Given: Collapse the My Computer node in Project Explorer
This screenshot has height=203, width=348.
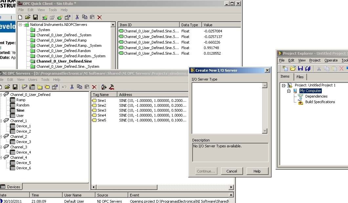Looking at the screenshot, I should [x=289, y=91].
